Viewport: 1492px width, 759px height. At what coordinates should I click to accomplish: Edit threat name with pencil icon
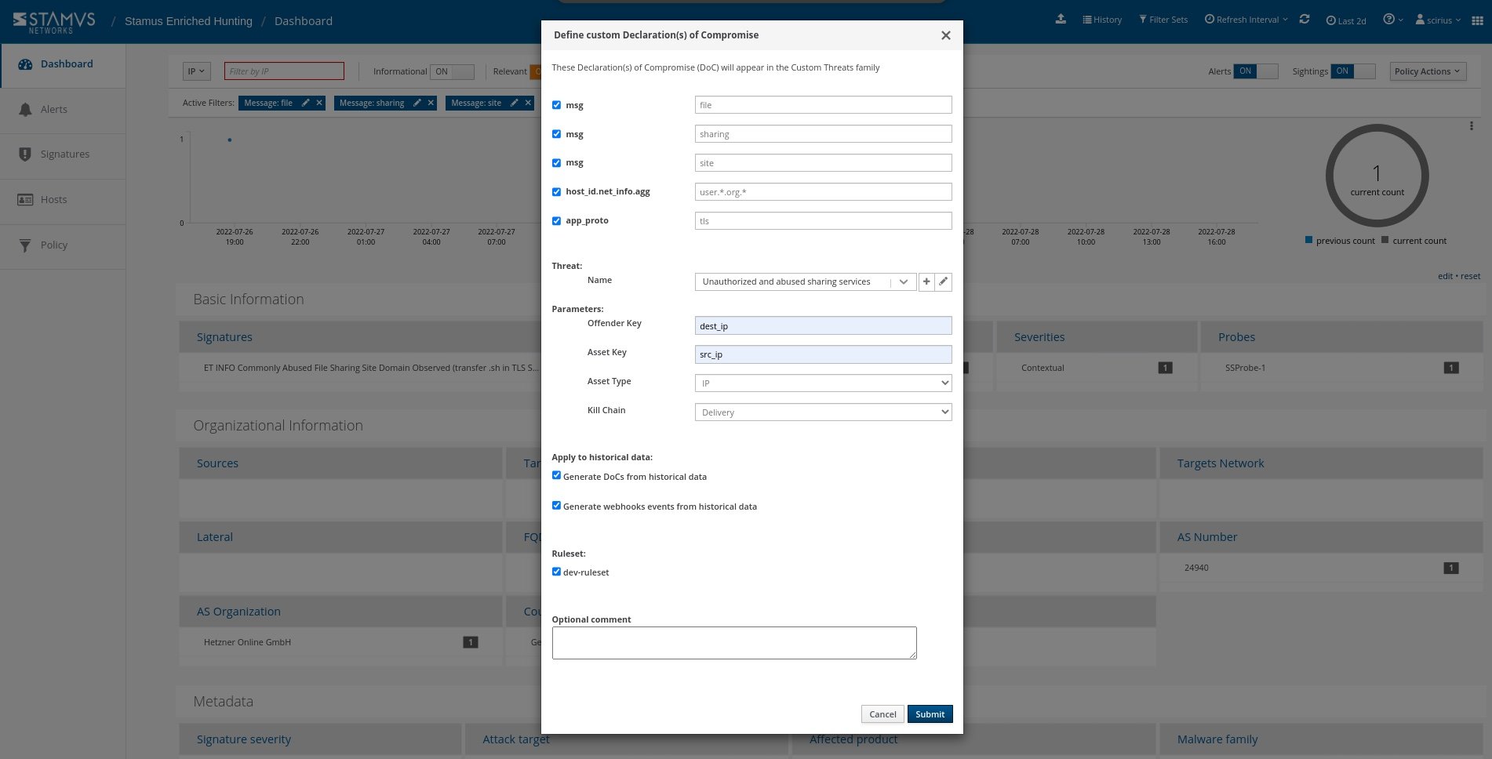tap(944, 281)
